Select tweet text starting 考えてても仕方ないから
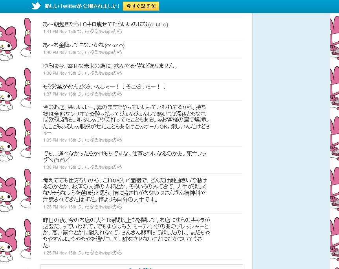This screenshot has height=269, width=339. pos(125,190)
